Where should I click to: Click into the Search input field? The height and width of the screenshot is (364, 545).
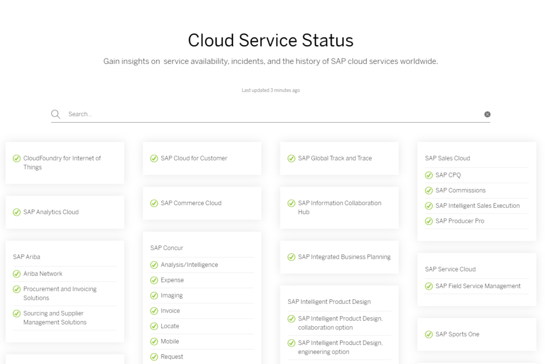(271, 114)
